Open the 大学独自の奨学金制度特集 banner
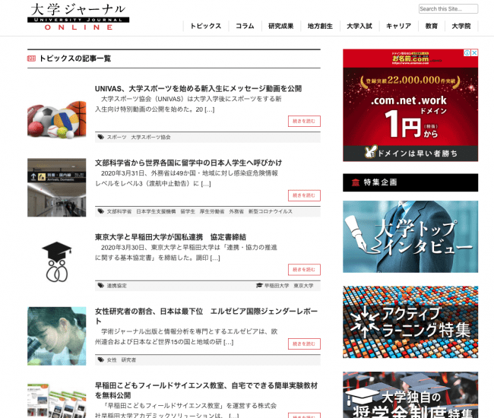 pyautogui.click(x=410, y=395)
